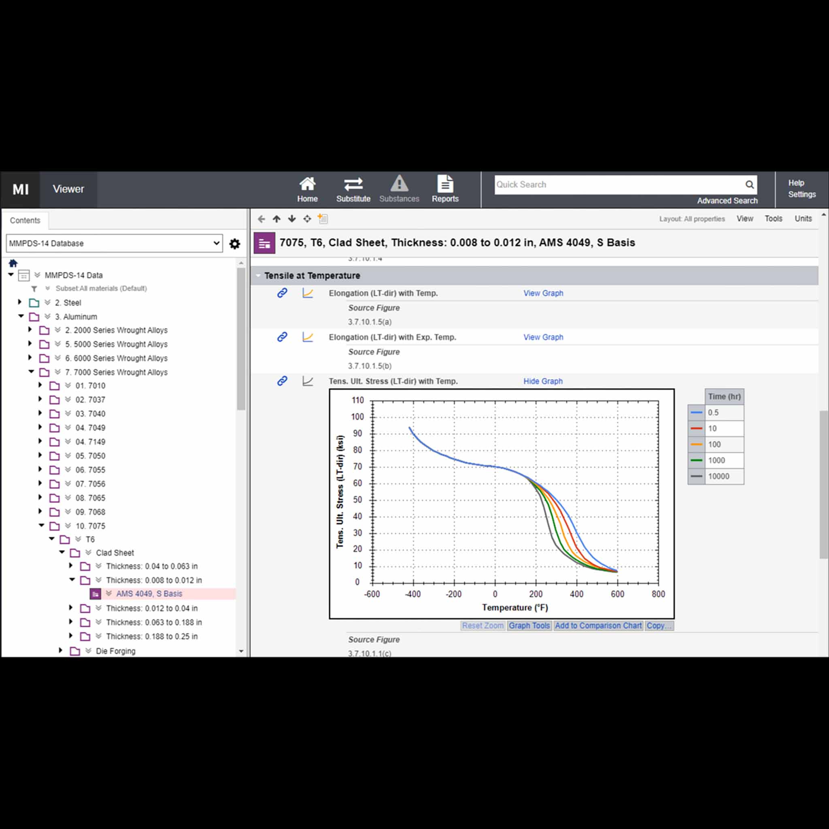This screenshot has height=829, width=829.
Task: Click in the Quick Search field
Action: click(x=618, y=185)
